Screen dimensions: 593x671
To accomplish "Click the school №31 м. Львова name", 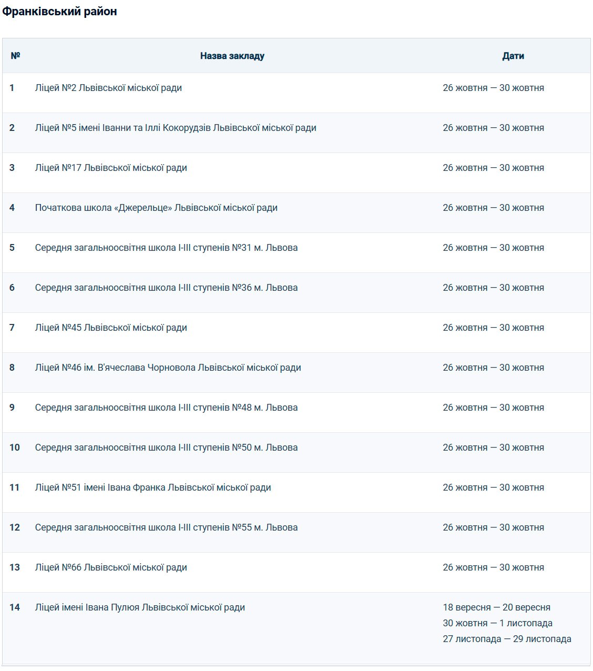I will (x=166, y=248).
